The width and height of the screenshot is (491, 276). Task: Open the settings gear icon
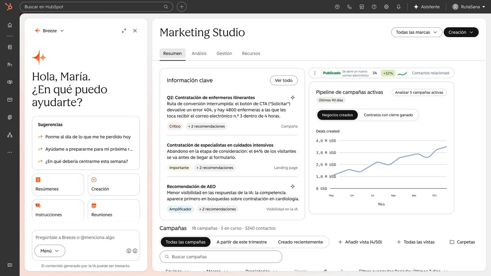pos(386,7)
